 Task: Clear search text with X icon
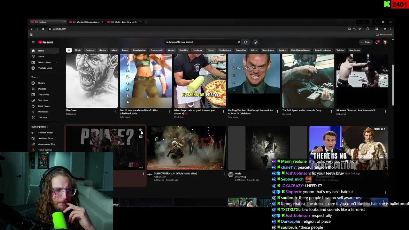tap(239, 42)
